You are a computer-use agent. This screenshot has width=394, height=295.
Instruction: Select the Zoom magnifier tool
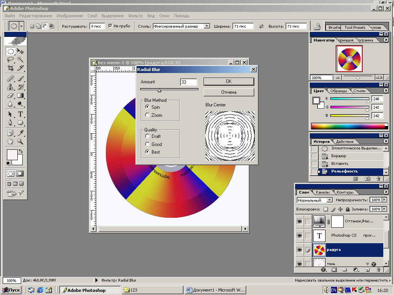(20, 141)
